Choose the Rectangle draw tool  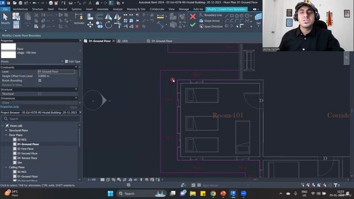(x=232, y=15)
